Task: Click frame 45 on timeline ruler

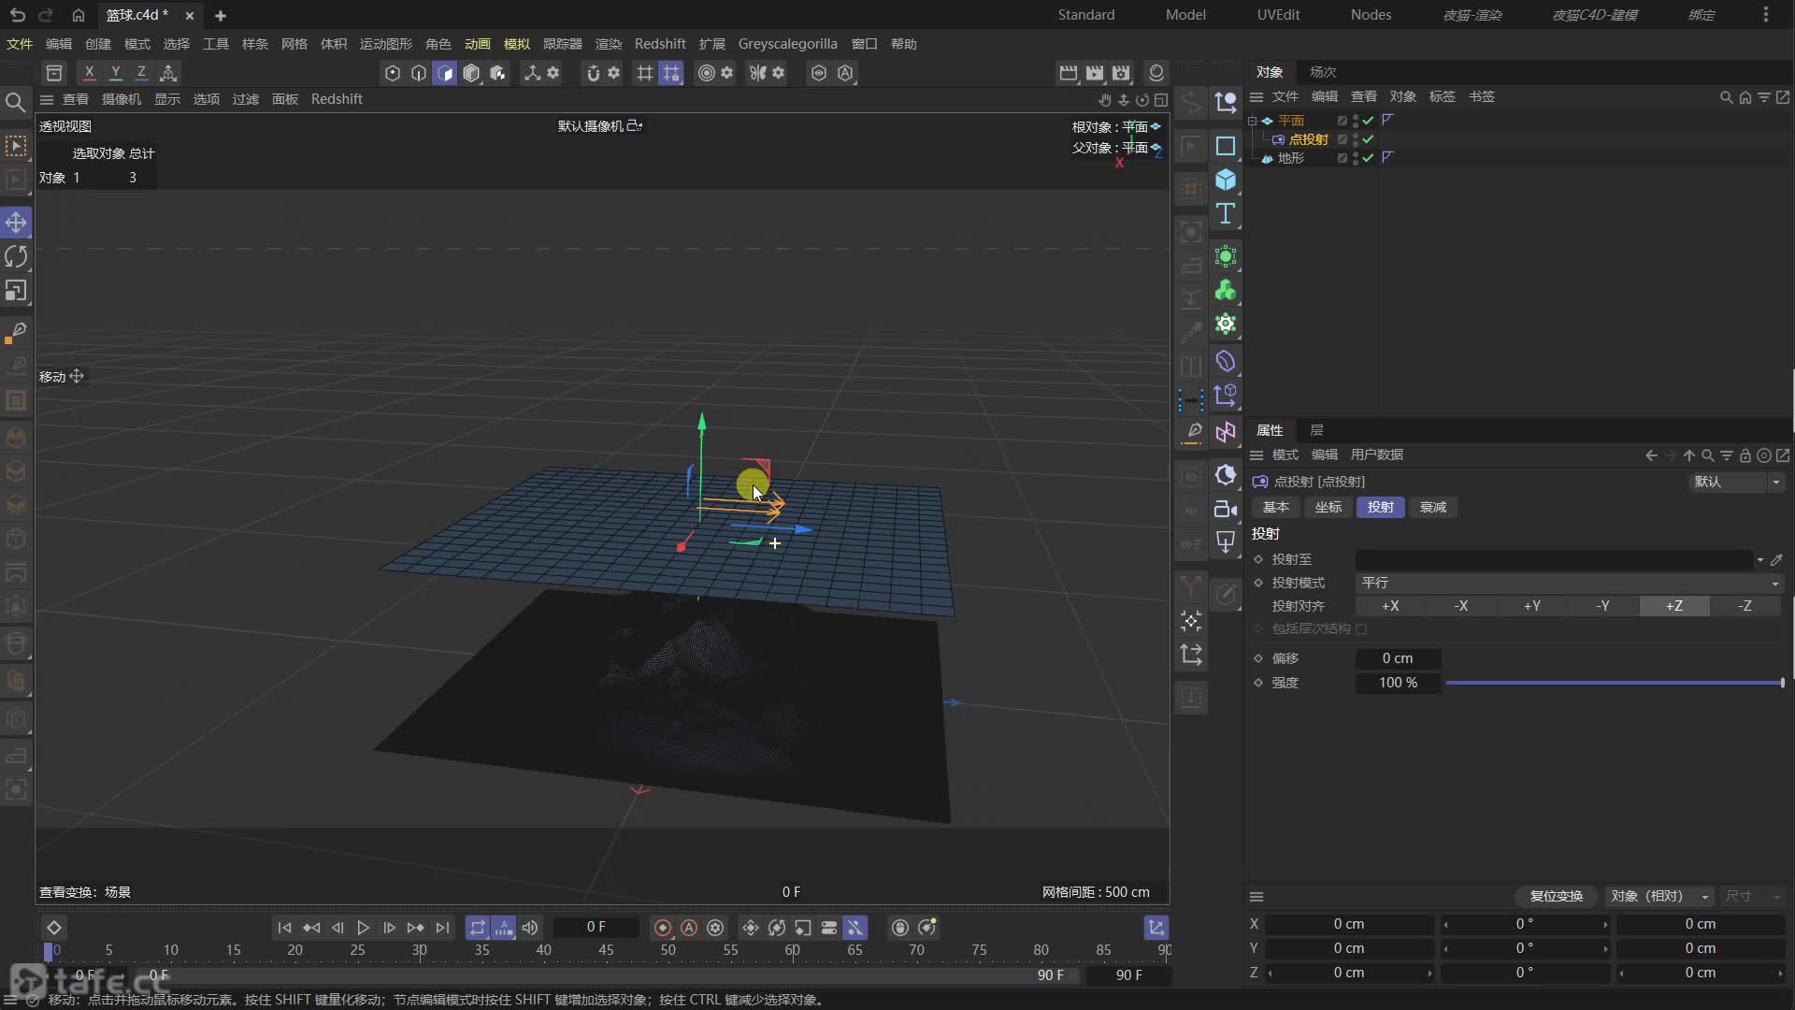Action: point(606,950)
